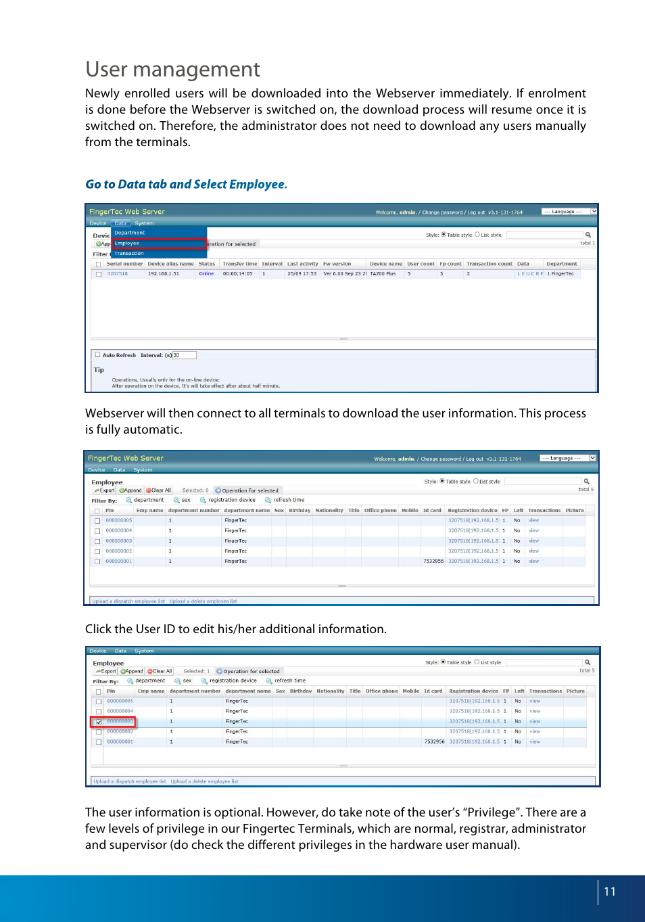
Task: Open Pin 000000004 in 'Selected: 0' list
Action: coord(119,531)
